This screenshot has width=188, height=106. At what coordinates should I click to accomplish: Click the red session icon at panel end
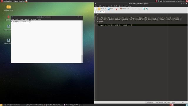point(187,1)
